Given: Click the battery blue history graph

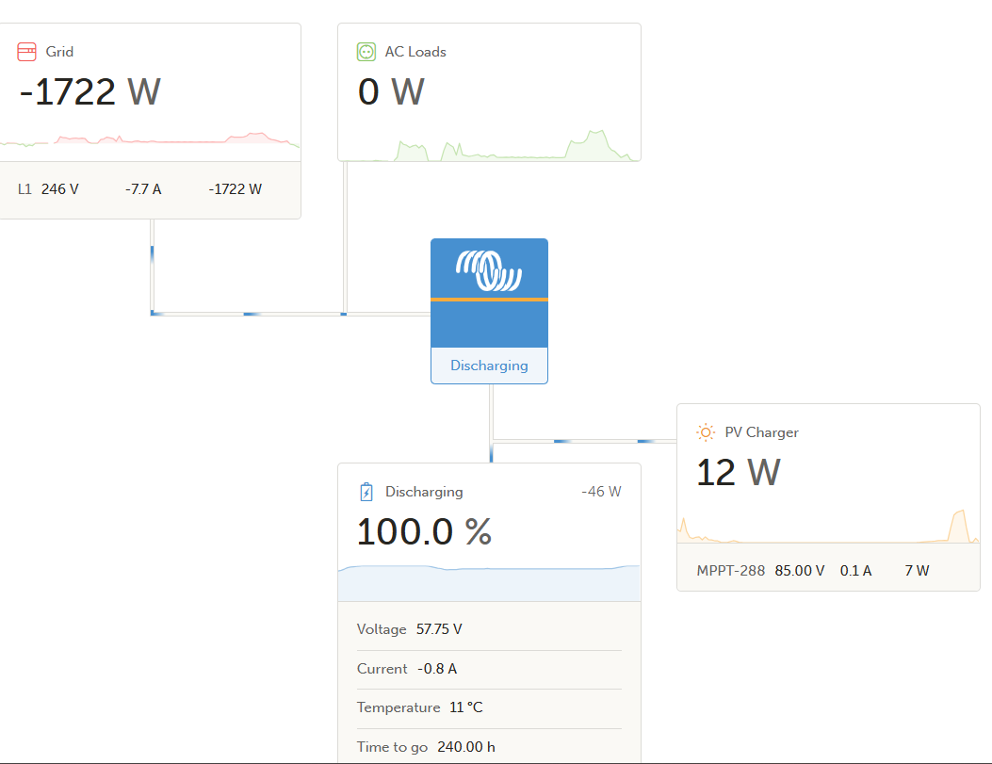Looking at the screenshot, I should (489, 582).
